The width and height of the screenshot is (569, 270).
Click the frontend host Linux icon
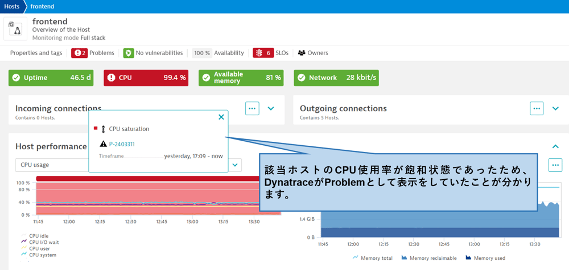(15, 29)
